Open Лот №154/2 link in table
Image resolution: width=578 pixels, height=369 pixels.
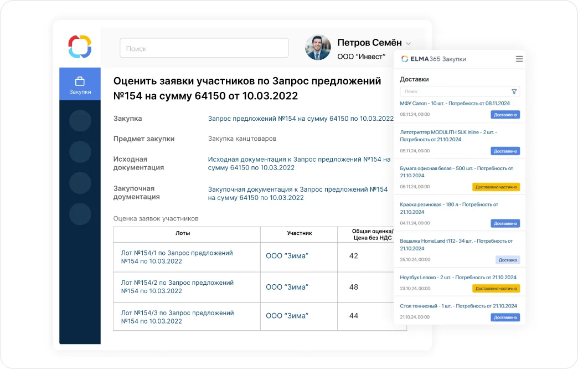click(x=177, y=286)
